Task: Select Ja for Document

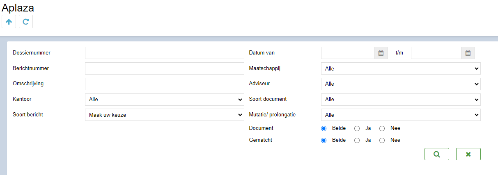Action: coord(357,128)
